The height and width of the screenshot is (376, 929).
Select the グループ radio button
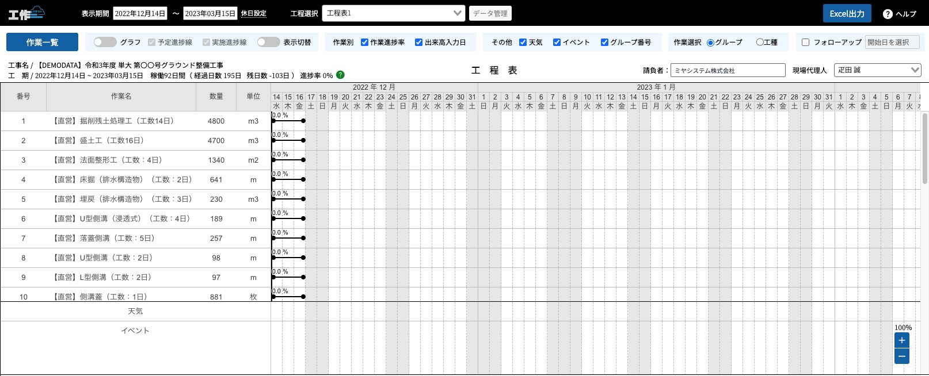[x=710, y=43]
